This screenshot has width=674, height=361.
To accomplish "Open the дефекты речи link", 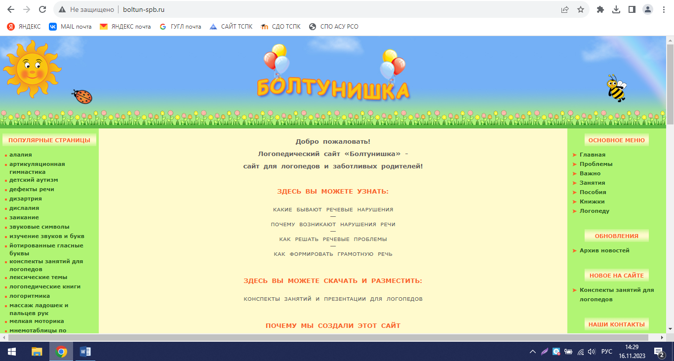I will coord(32,189).
